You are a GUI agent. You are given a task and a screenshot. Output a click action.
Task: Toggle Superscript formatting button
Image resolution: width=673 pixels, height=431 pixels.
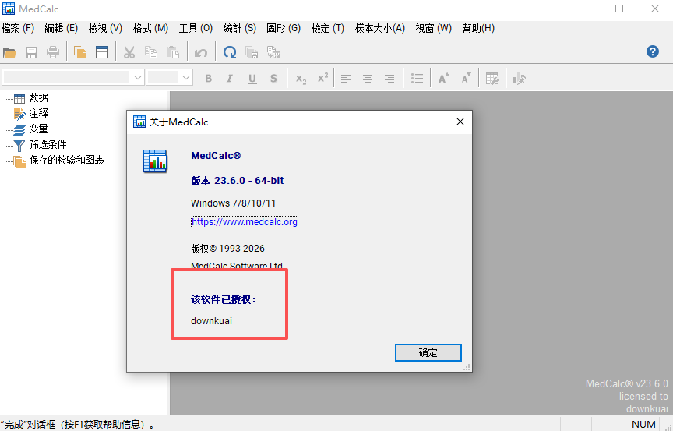tap(322, 78)
